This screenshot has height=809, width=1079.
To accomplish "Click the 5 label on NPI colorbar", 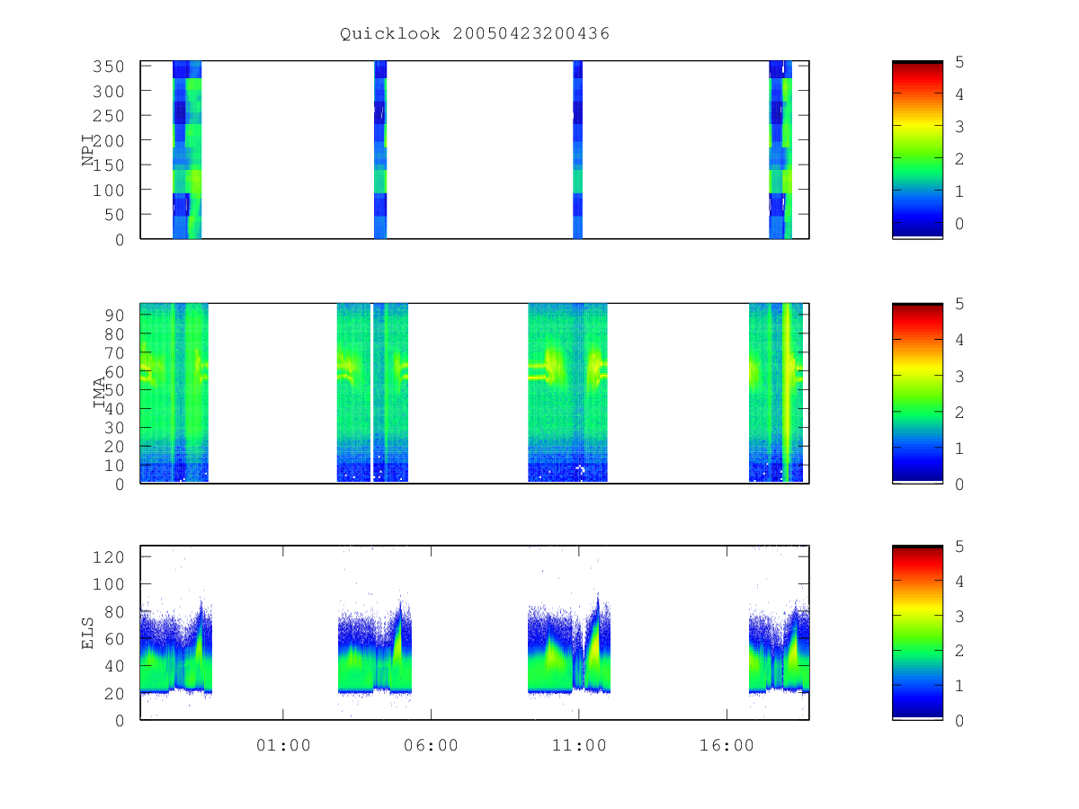I will (959, 62).
